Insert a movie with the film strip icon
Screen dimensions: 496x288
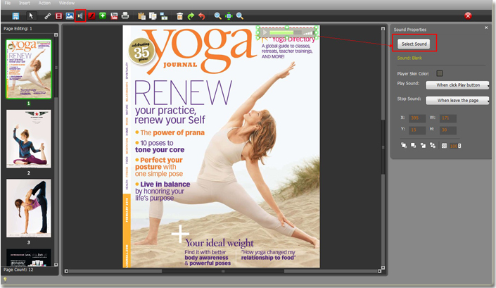[58, 15]
